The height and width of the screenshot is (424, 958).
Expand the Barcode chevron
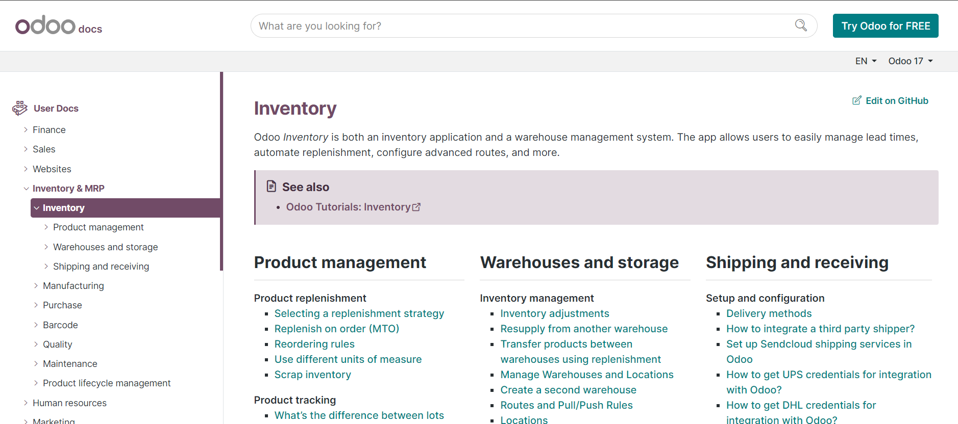pos(36,325)
